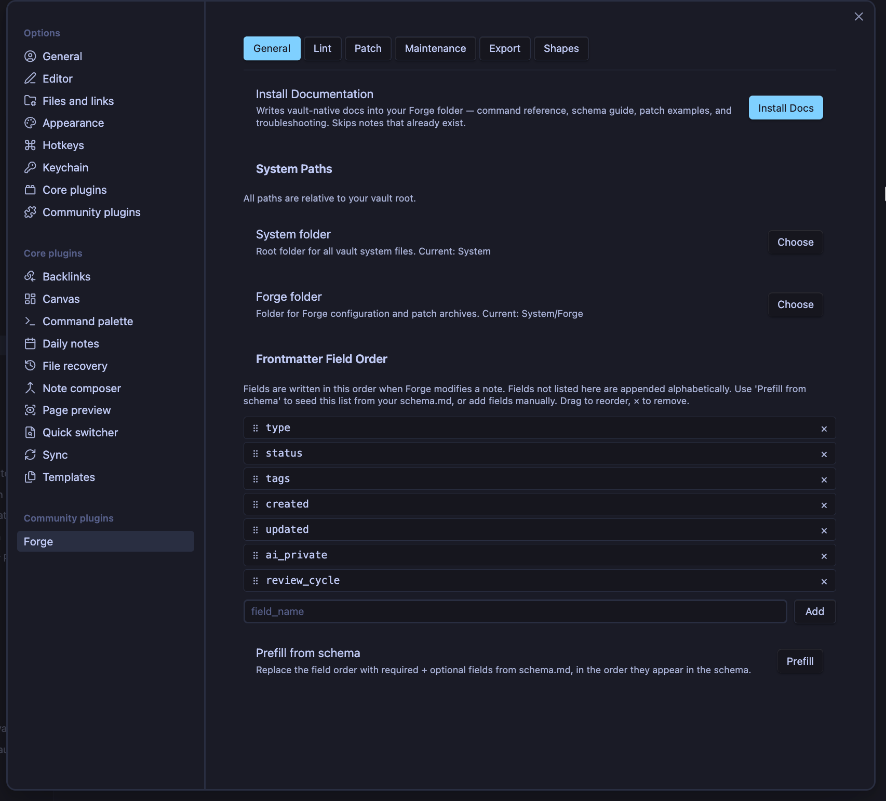The width and height of the screenshot is (886, 801).
Task: Open the Editor settings label
Action: point(58,78)
